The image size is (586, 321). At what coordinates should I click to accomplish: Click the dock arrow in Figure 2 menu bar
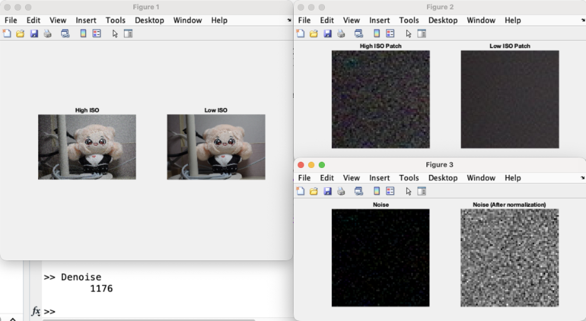point(582,21)
